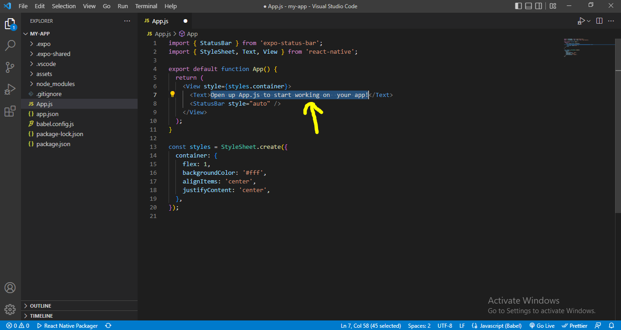Open package.json in the explorer
The image size is (621, 330).
(53, 144)
